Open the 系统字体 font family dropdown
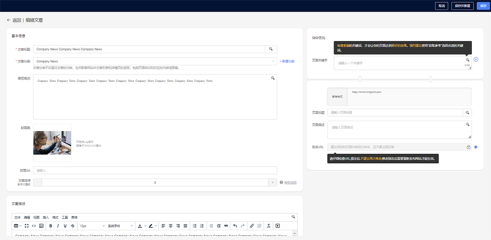 coord(121,226)
